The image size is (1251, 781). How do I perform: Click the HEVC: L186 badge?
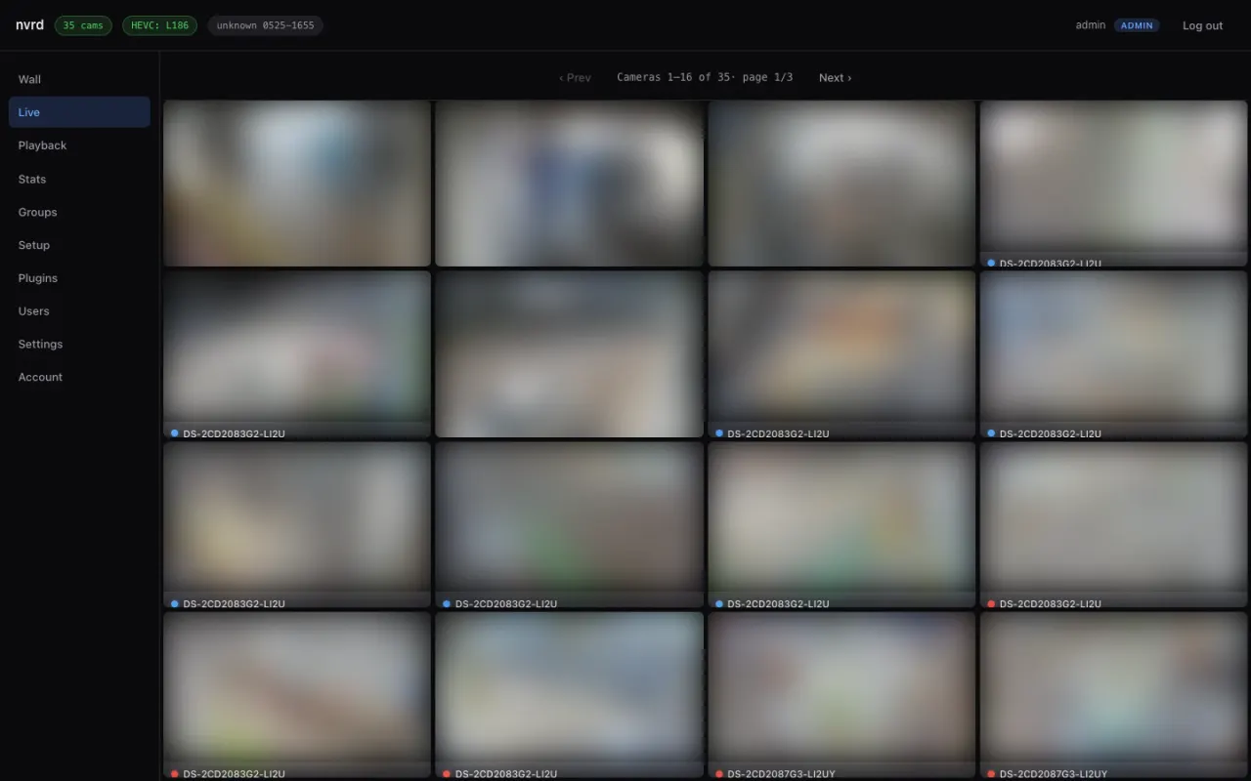pos(159,25)
